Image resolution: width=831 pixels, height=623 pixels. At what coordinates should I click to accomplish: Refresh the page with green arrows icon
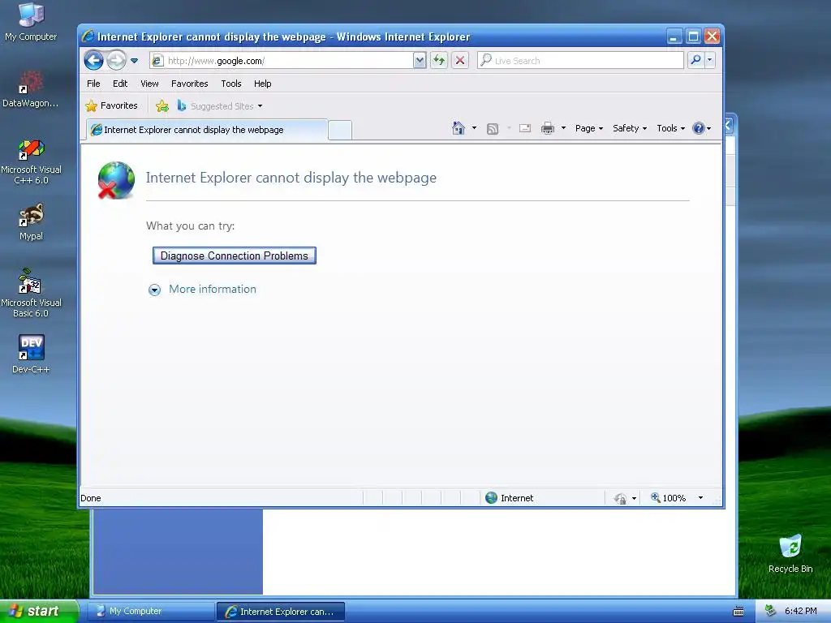point(439,60)
